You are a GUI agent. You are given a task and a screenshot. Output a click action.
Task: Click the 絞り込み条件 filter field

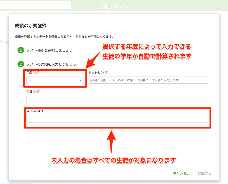[x=117, y=119]
